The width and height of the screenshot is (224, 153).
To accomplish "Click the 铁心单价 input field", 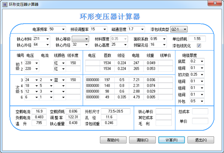I will point(164,111).
